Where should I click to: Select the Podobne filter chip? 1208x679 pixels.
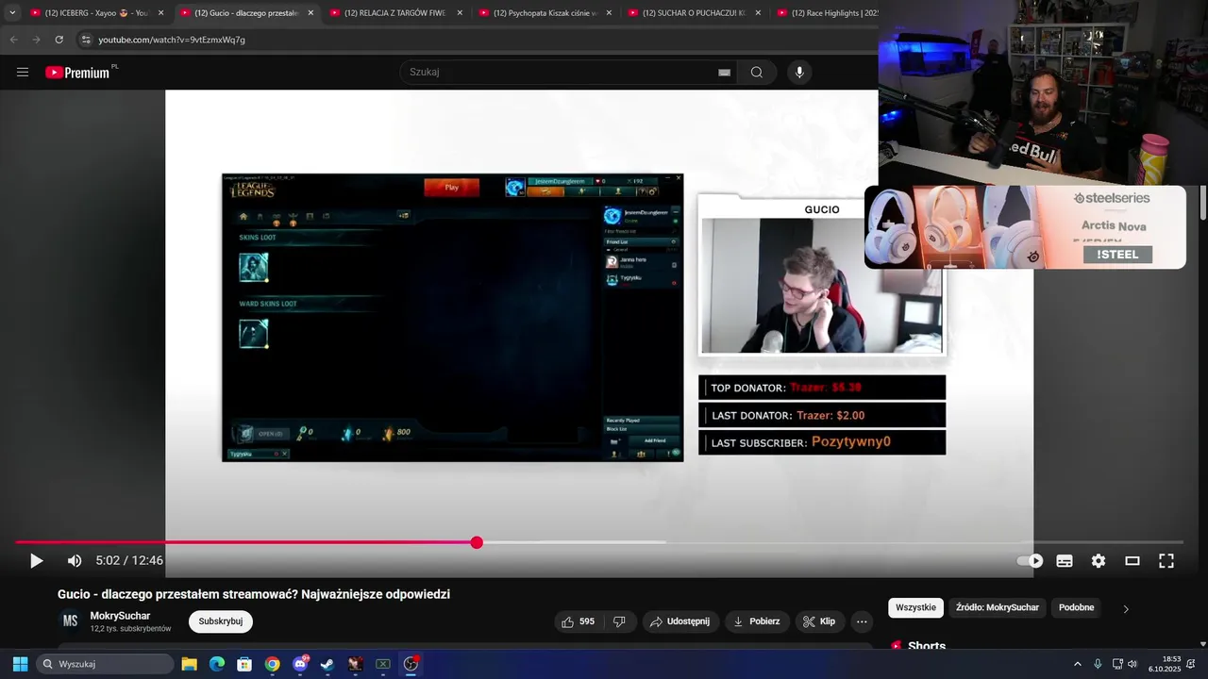pos(1076,607)
